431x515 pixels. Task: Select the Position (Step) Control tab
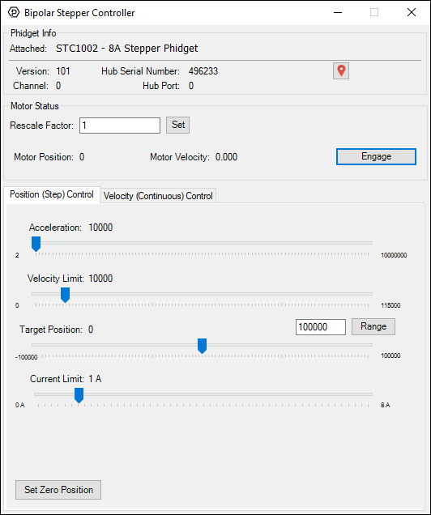coord(52,194)
